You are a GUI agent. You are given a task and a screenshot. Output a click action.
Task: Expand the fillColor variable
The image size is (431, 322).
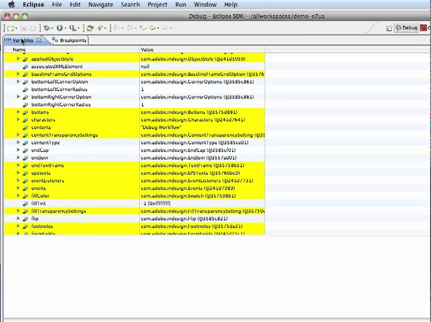(18, 195)
